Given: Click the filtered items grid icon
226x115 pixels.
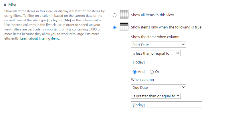Looking at the screenshot, I should click(124, 27).
